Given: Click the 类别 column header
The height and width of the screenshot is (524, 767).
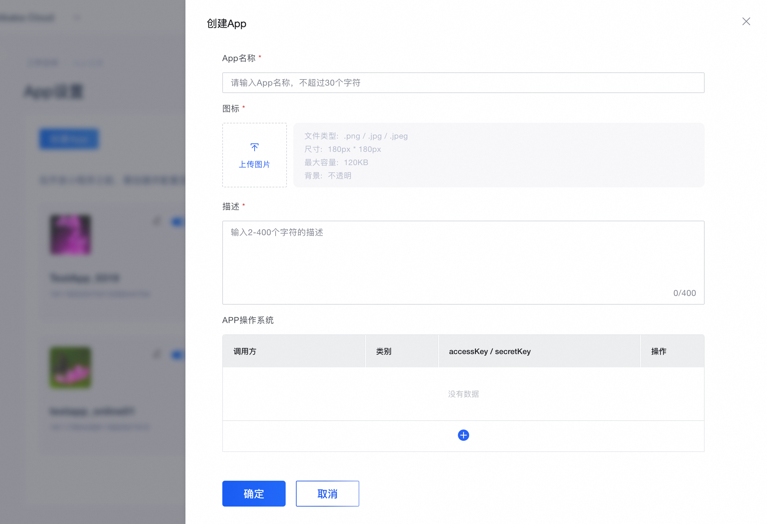Looking at the screenshot, I should (x=383, y=351).
